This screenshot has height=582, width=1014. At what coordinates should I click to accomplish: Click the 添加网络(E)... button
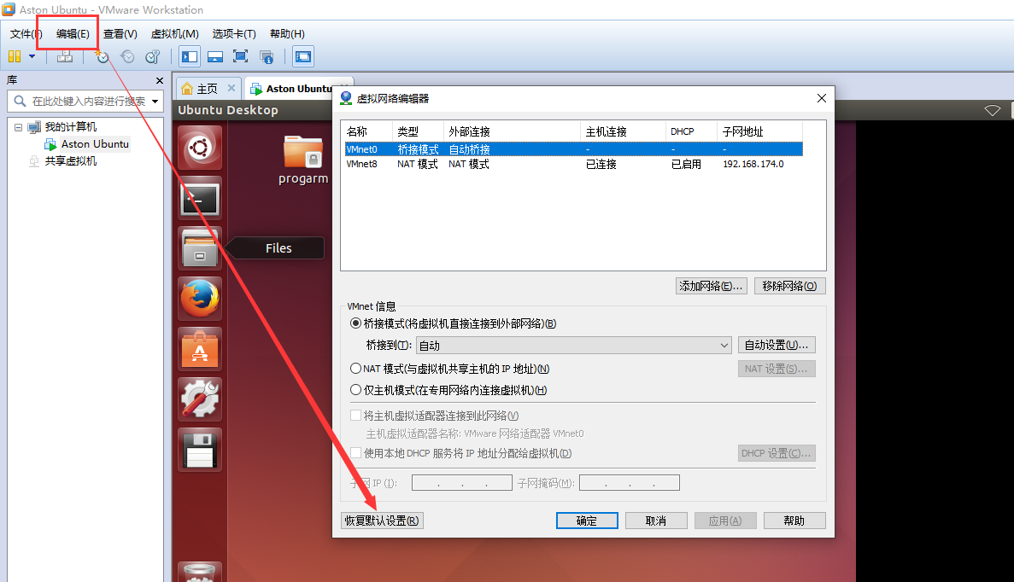tap(711, 286)
